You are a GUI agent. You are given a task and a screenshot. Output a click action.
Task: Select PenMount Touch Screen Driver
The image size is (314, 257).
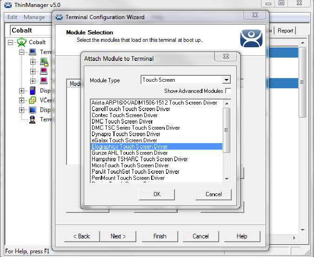(x=156, y=178)
